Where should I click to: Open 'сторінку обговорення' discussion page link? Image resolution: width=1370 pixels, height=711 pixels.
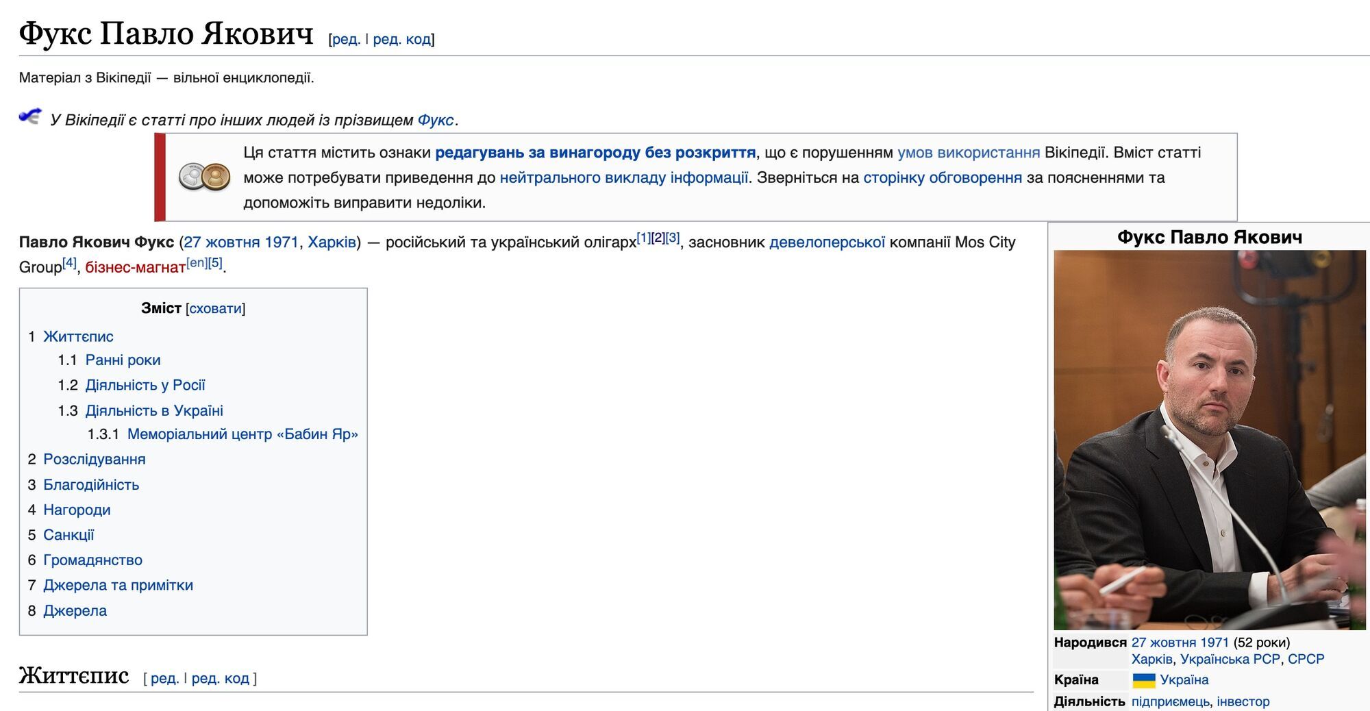(943, 177)
